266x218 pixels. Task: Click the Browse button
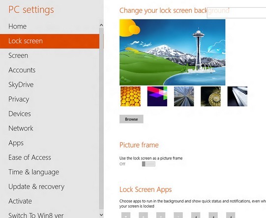click(x=131, y=119)
